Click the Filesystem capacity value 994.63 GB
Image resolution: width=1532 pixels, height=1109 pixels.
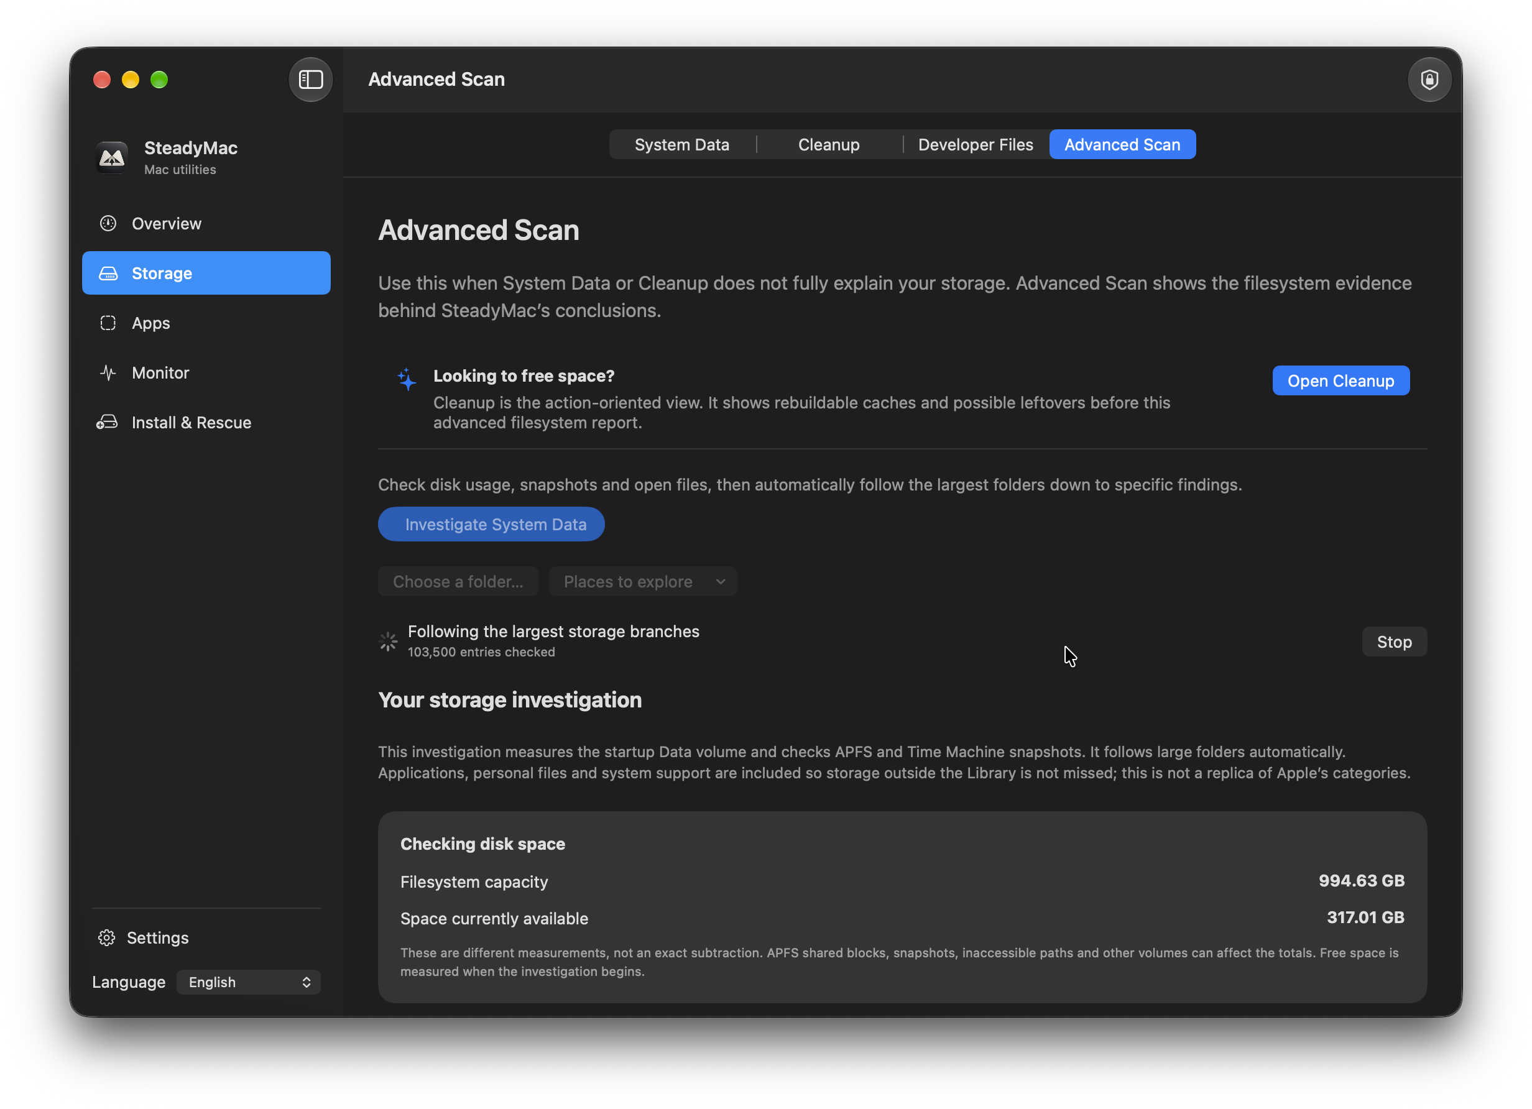tap(1361, 881)
